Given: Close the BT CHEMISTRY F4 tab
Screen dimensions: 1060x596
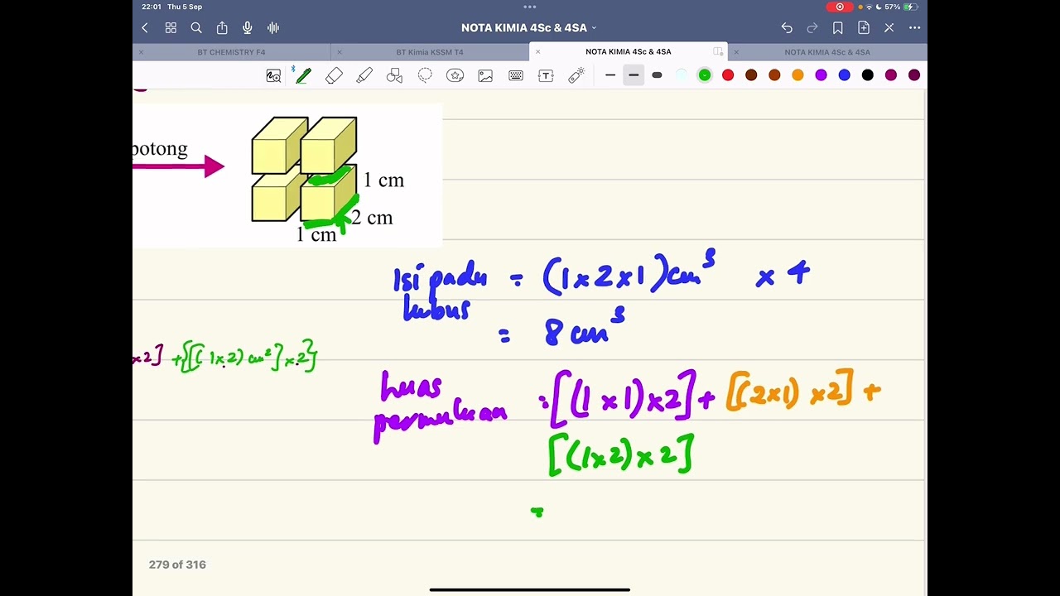Looking at the screenshot, I should 141,52.
